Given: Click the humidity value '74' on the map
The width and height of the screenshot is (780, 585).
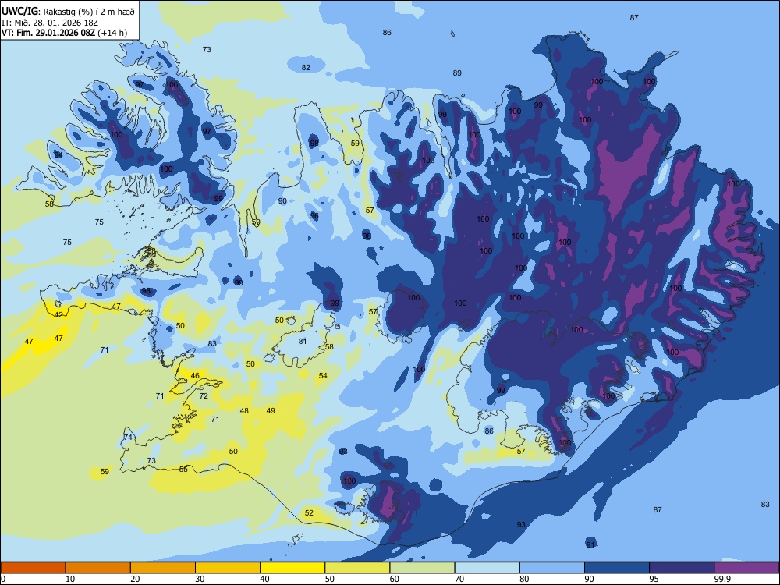Looking at the screenshot, I should coord(128,438).
